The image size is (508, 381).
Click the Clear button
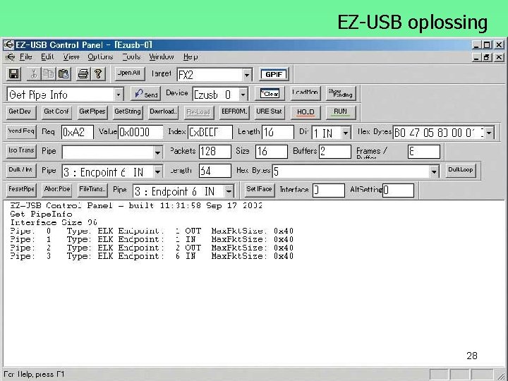pyautogui.click(x=270, y=93)
